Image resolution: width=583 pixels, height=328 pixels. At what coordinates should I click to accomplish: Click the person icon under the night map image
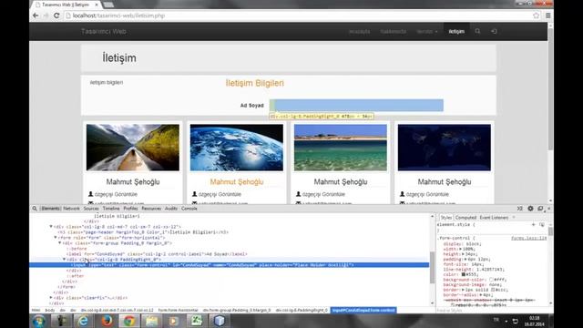[x=402, y=194]
